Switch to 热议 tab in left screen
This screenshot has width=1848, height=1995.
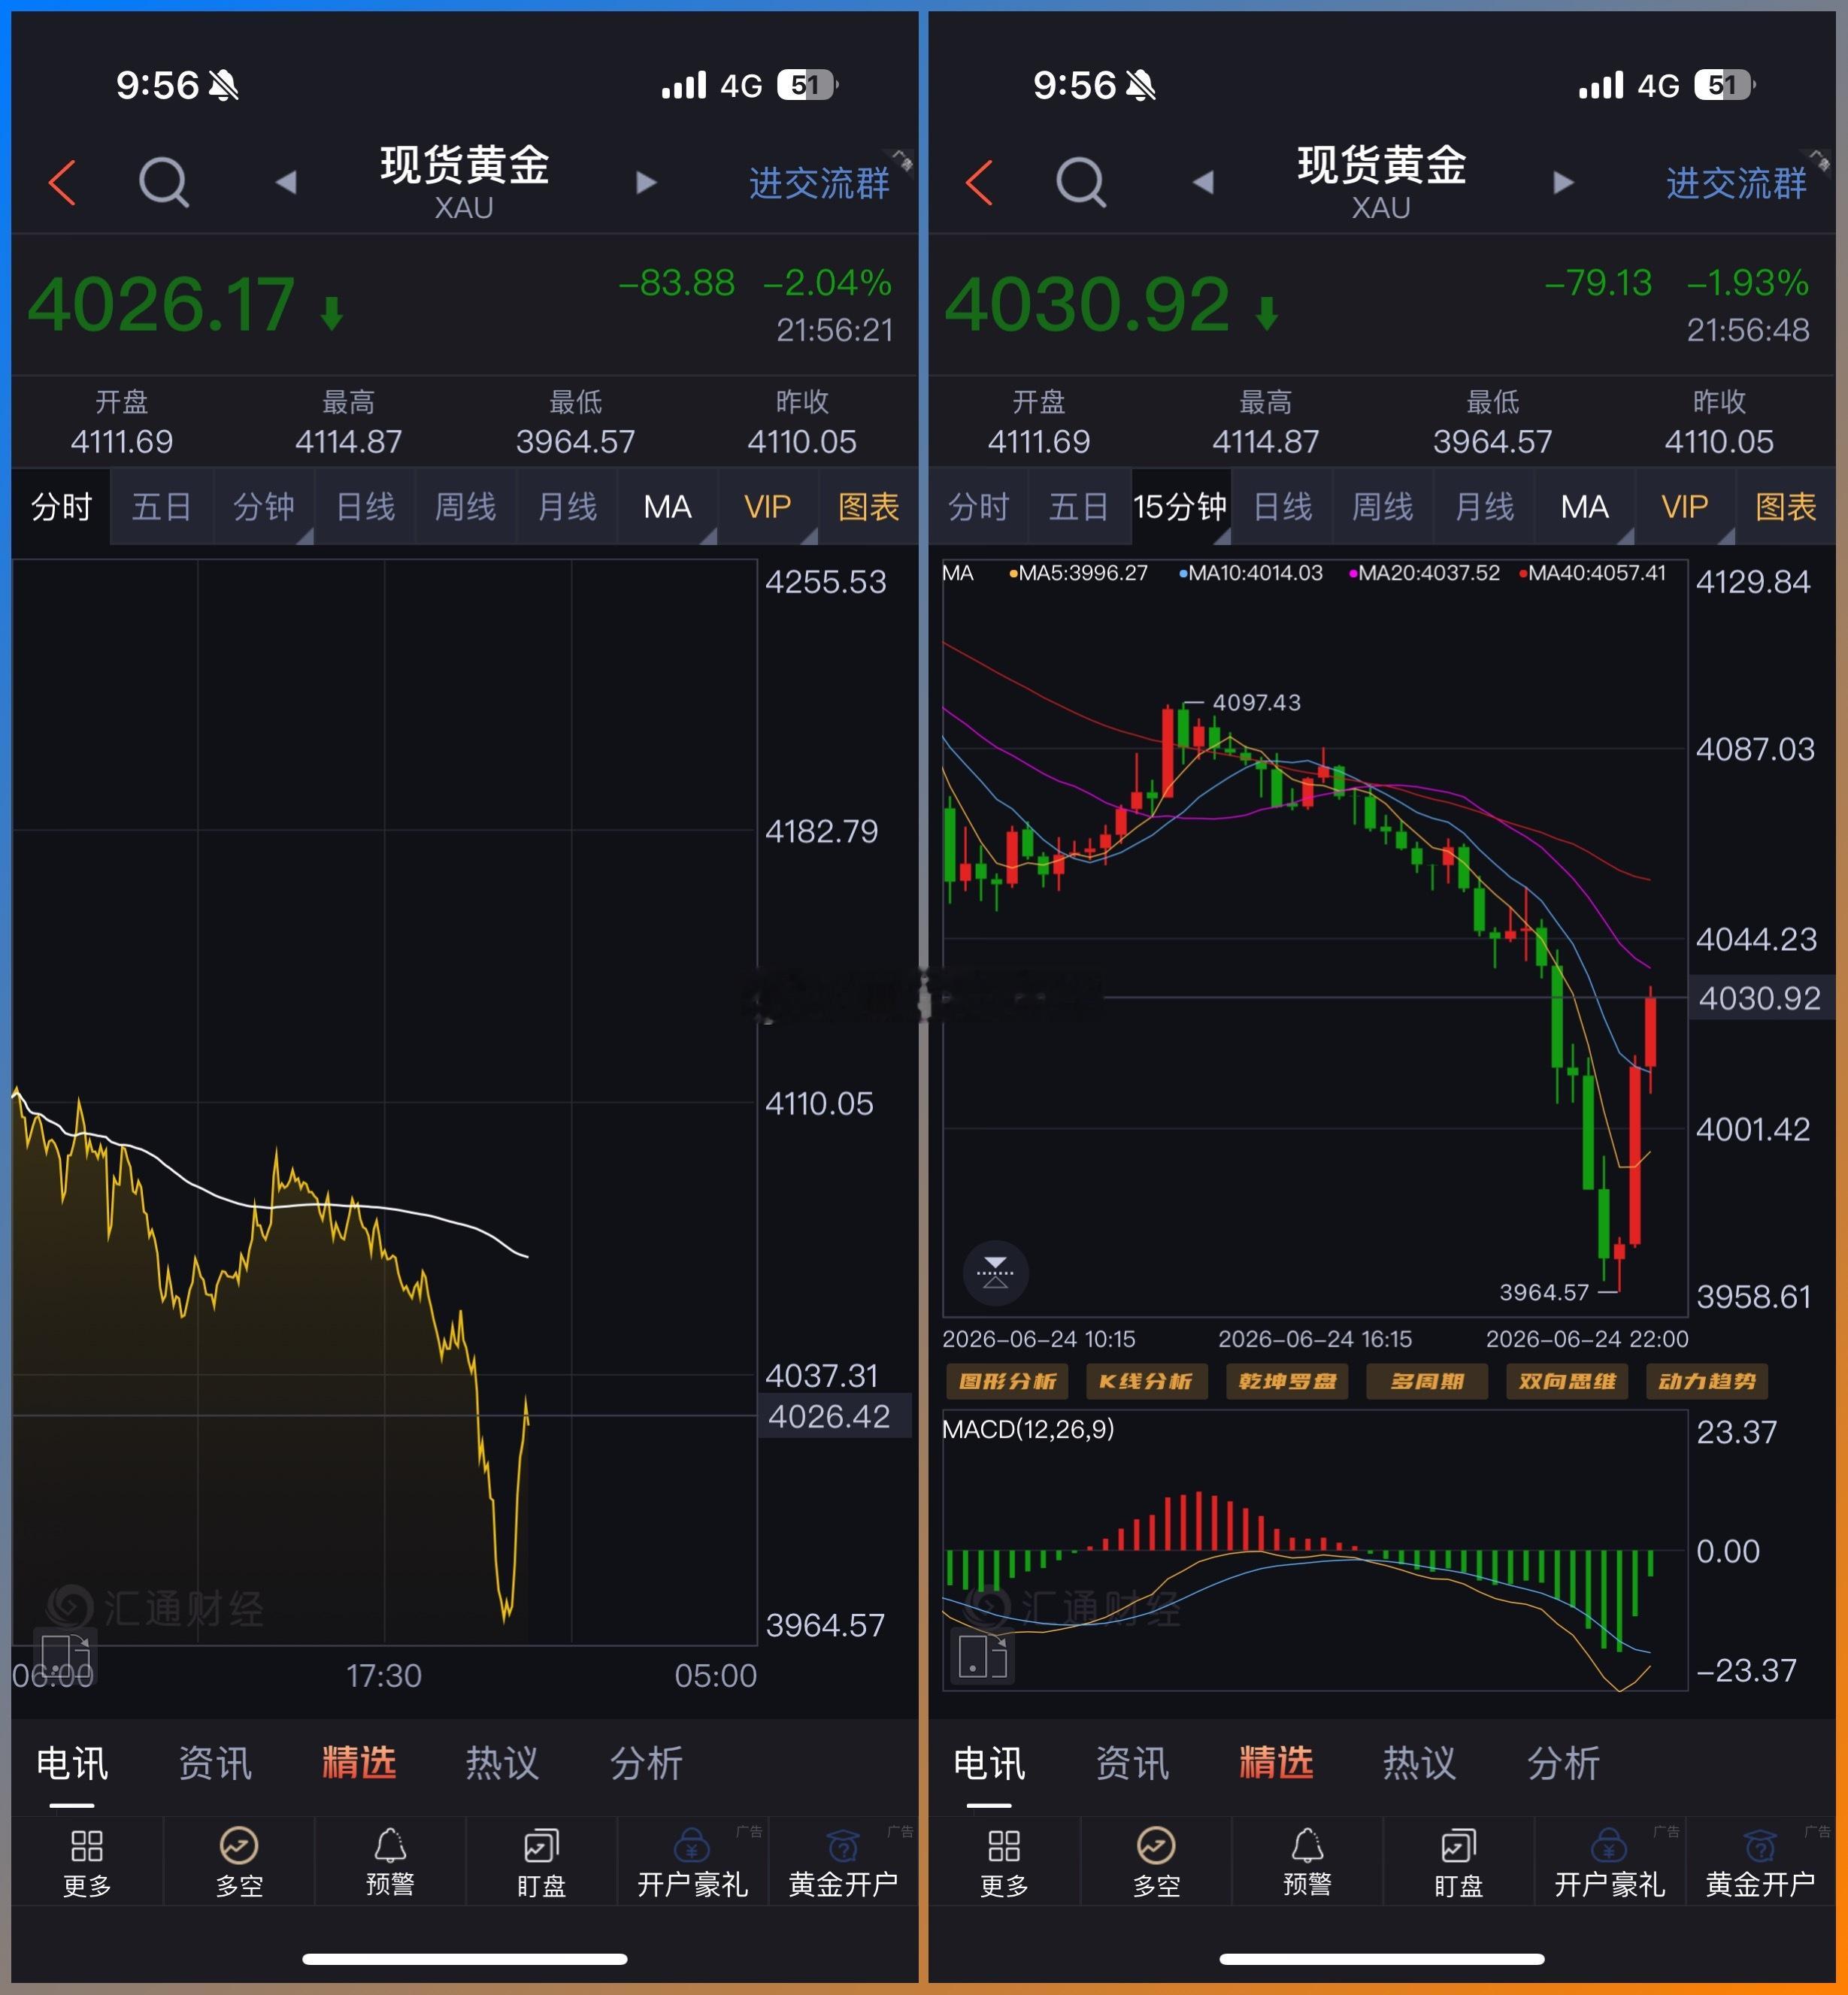coord(502,1762)
